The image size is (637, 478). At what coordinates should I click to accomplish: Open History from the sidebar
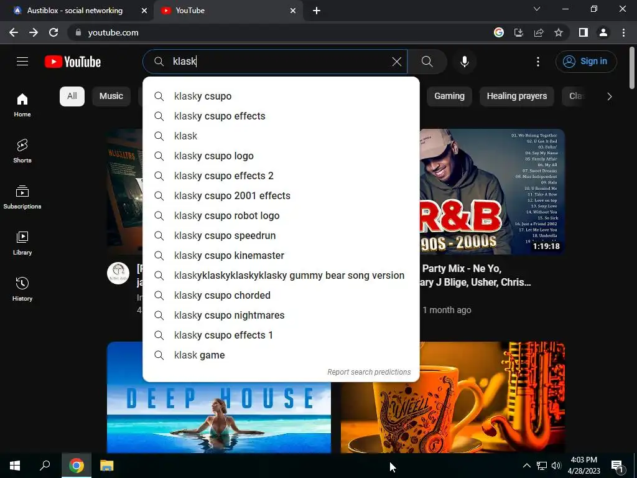click(22, 289)
